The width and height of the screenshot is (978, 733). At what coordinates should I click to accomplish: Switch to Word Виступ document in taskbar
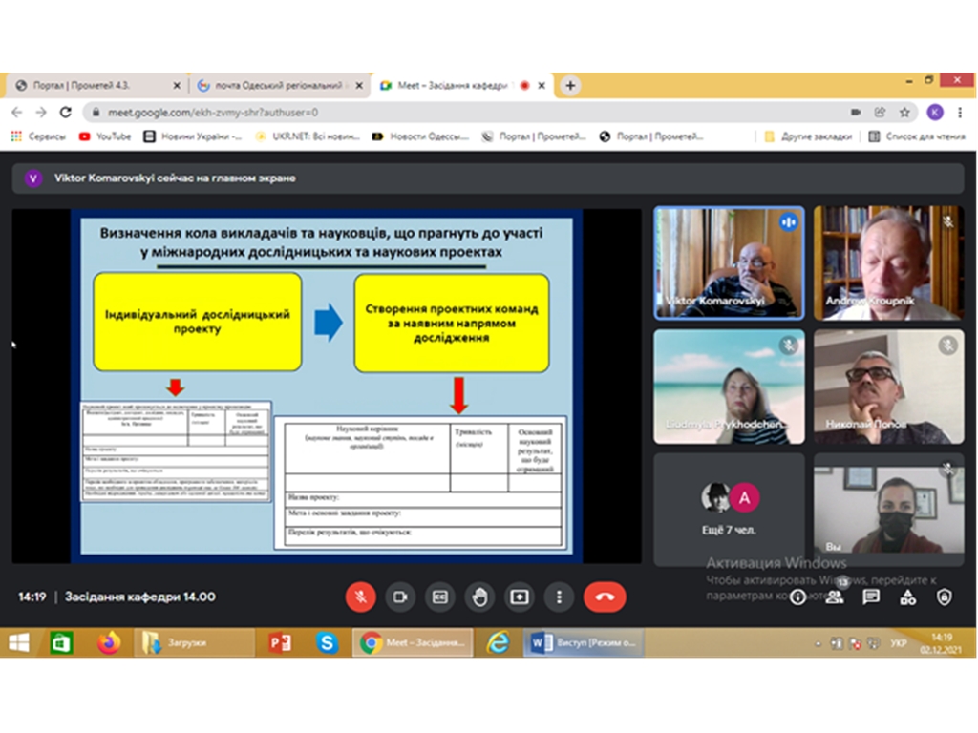pyautogui.click(x=584, y=642)
